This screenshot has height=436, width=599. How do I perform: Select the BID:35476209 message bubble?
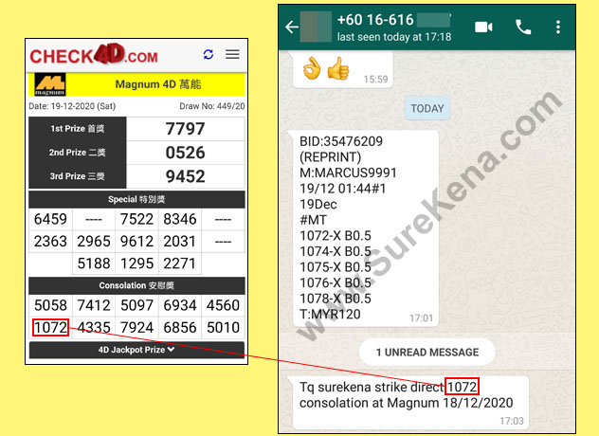[x=366, y=228]
